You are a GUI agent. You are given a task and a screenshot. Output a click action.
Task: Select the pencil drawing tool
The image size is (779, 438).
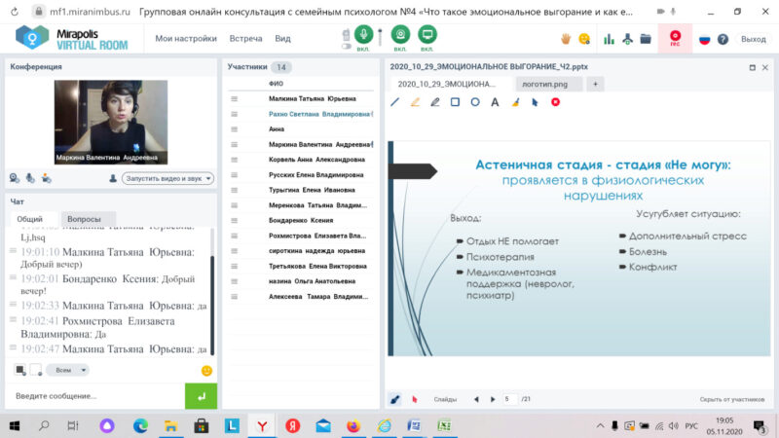coord(434,102)
